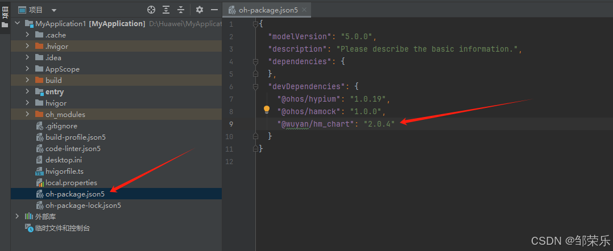Click the desktop.ini file icon
Screen dimensions: 613x251
tap(39, 160)
